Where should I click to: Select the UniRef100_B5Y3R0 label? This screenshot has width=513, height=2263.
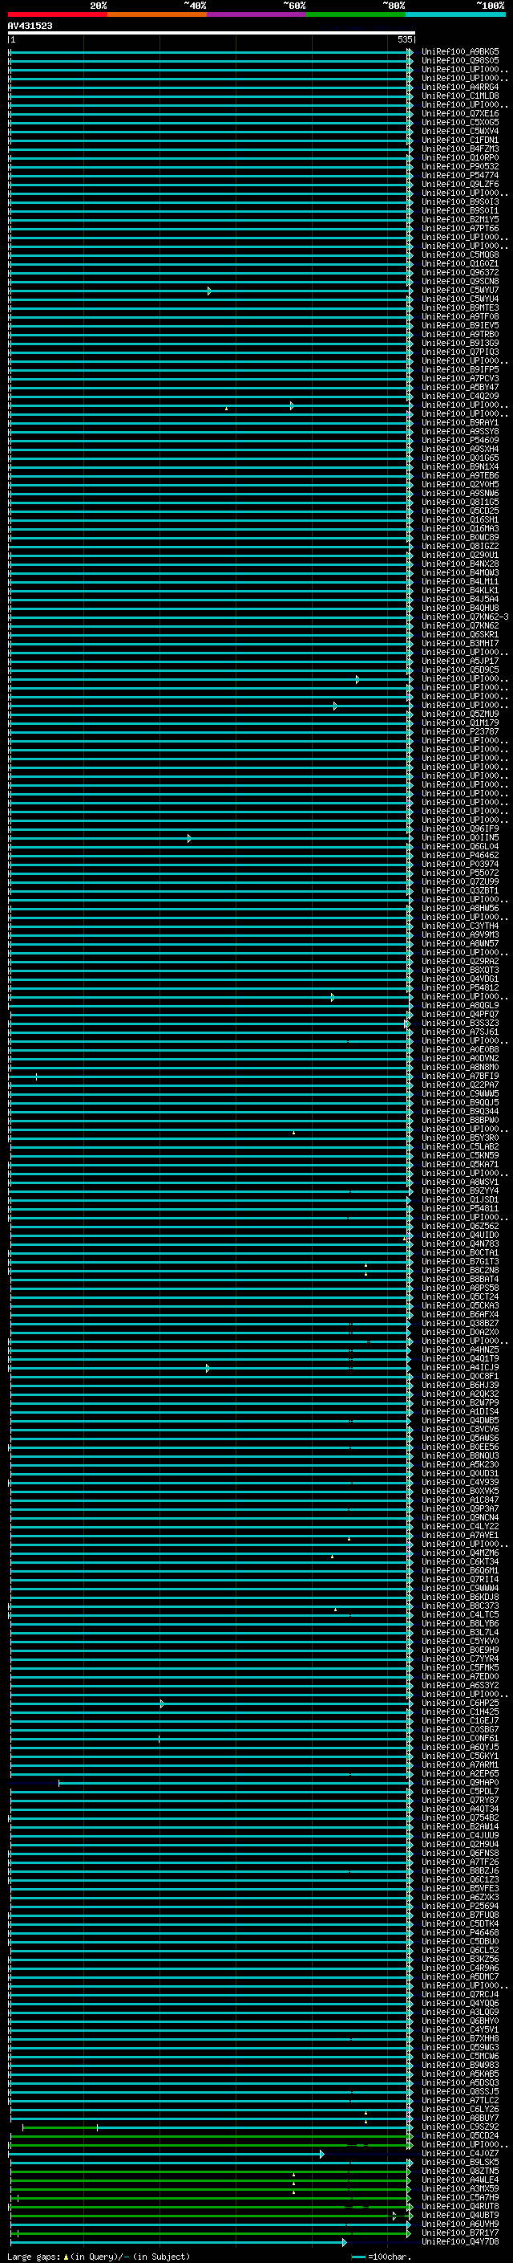(x=460, y=1138)
